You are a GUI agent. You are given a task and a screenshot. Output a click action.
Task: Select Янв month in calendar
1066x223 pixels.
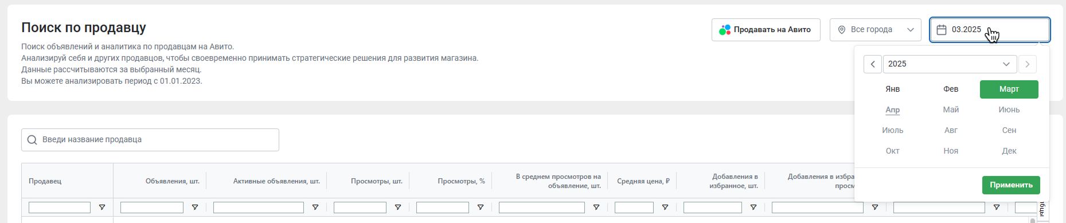pos(892,89)
